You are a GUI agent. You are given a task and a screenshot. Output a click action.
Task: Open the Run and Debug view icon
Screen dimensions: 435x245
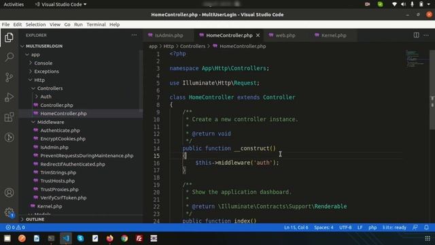pyautogui.click(x=9, y=97)
